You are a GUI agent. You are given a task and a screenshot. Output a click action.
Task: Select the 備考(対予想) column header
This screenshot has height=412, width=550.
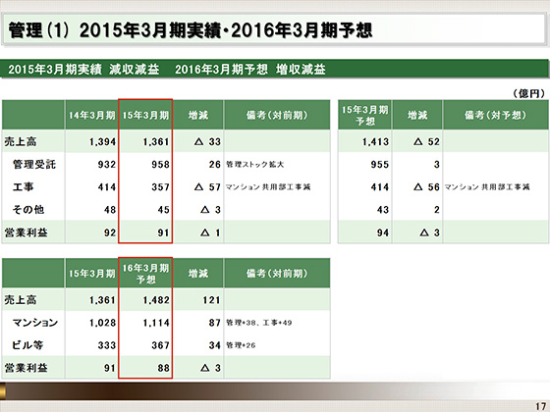[x=495, y=115]
